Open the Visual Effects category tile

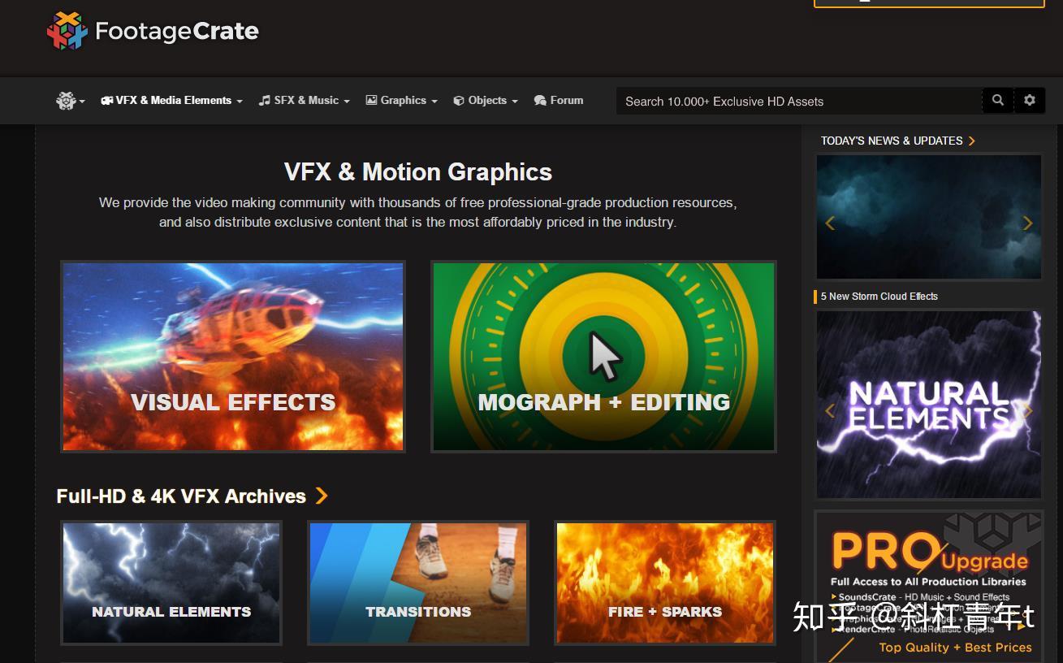coord(233,357)
